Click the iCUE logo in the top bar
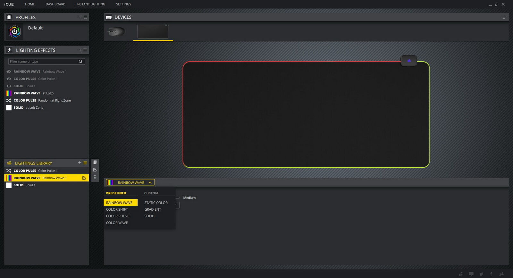 pyautogui.click(x=9, y=4)
